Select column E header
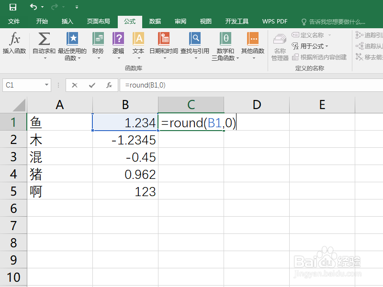Viewport: 383px width, 287px height. [322, 105]
